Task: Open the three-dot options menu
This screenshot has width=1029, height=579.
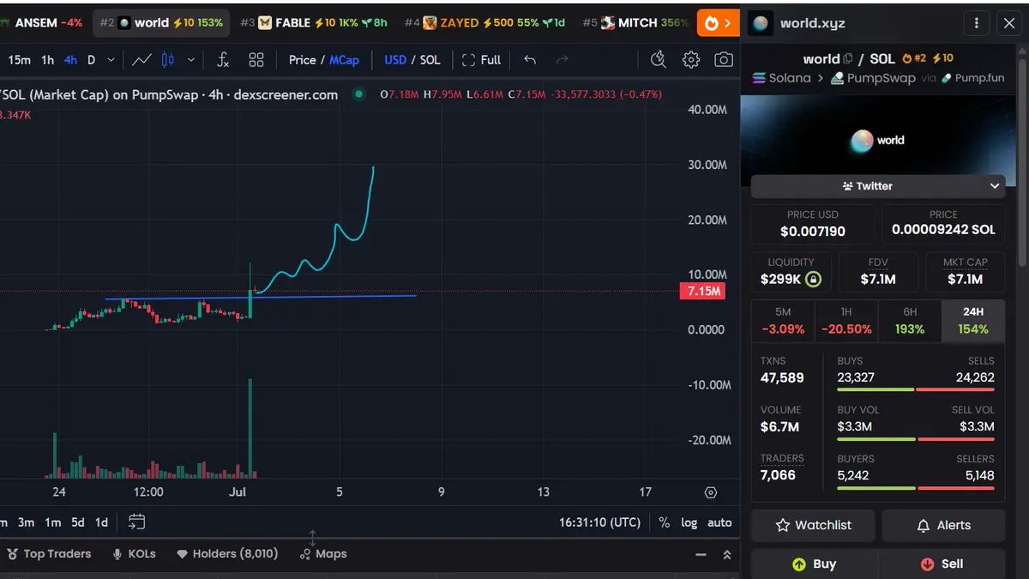Action: coord(976,23)
